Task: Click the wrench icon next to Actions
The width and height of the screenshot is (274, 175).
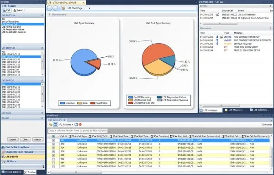Action: coord(61,125)
